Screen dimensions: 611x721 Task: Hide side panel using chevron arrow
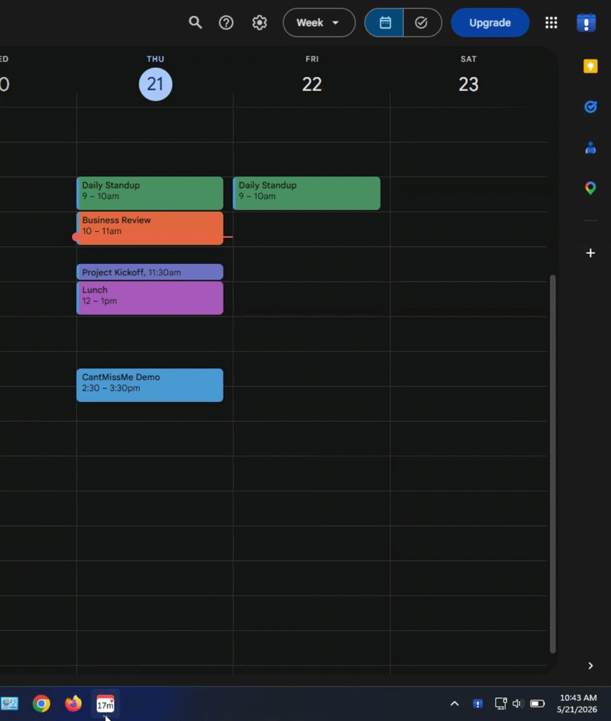tap(590, 665)
